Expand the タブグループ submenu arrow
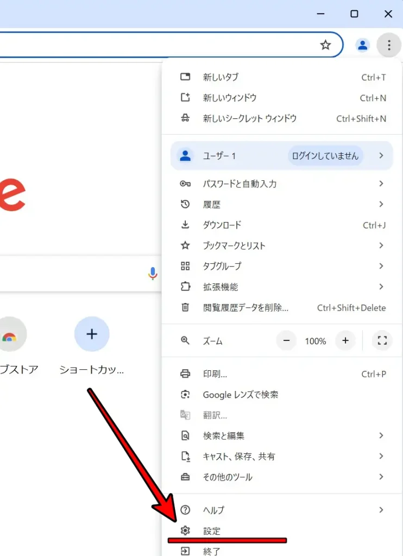Screen dimensions: 403x556 [381, 266]
